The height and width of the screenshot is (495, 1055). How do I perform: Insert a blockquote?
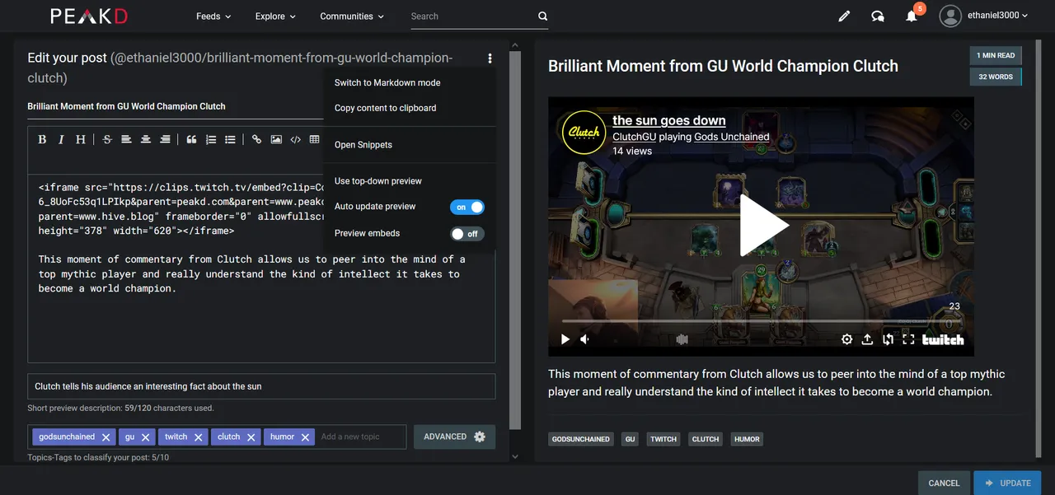point(191,139)
